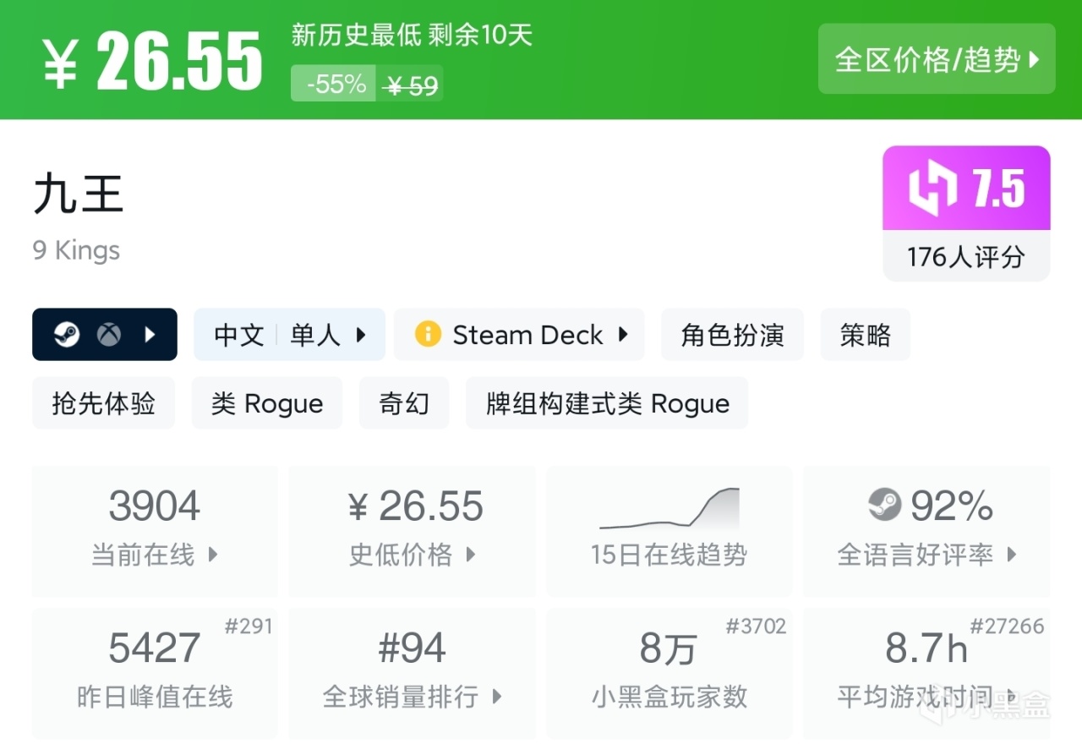Select the 角色扮演 tag
The height and width of the screenshot is (744, 1082).
coord(732,335)
